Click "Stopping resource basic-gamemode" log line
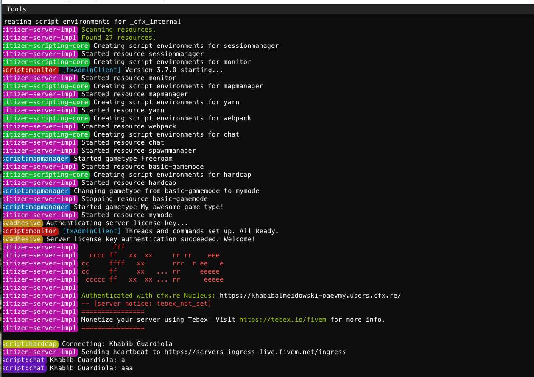Viewport: 534px width, 377px height. pyautogui.click(x=144, y=199)
